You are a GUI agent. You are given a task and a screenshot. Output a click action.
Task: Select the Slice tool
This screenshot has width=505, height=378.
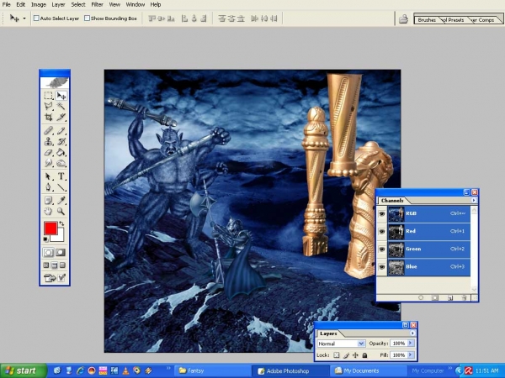pos(61,117)
